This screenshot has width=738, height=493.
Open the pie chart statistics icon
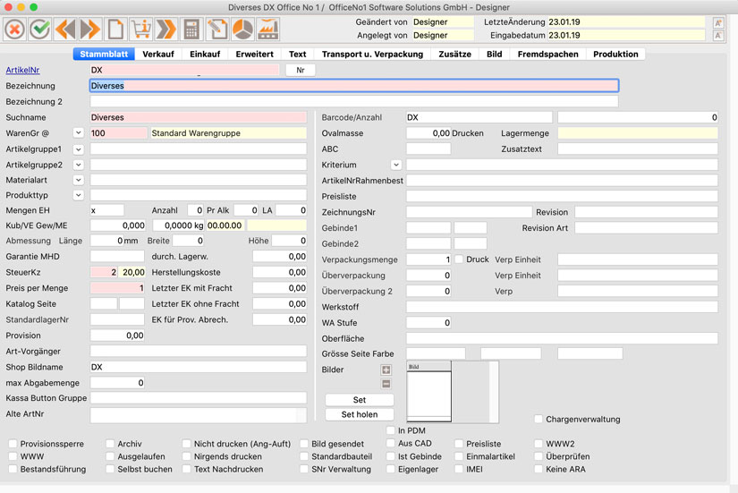click(242, 30)
